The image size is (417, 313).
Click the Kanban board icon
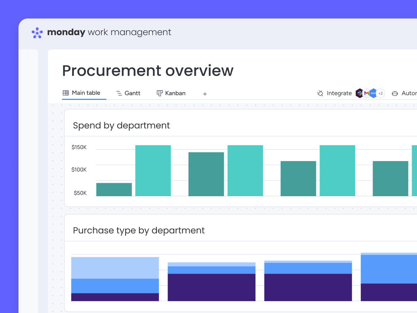click(x=160, y=93)
